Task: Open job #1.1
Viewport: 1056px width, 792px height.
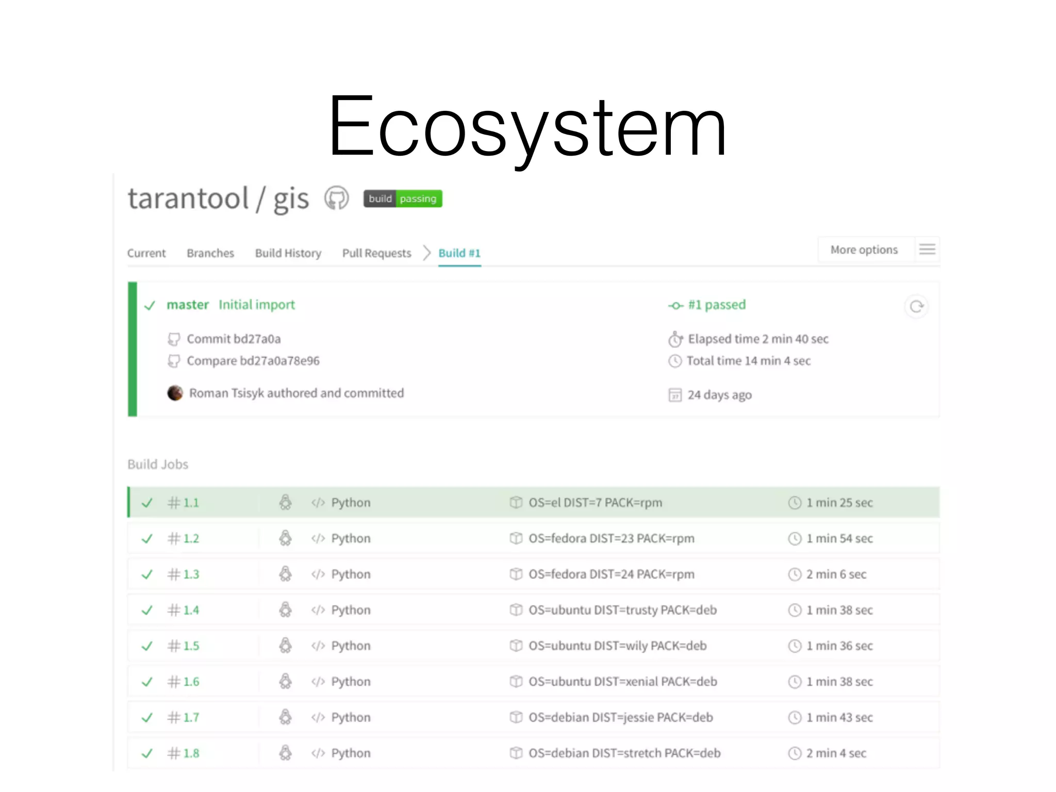Action: click(534, 502)
